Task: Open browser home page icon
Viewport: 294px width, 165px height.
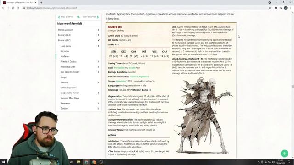Action: 18,8
